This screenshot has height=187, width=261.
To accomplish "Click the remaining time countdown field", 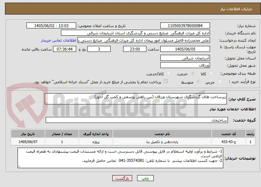I will pyautogui.click(x=65, y=49).
